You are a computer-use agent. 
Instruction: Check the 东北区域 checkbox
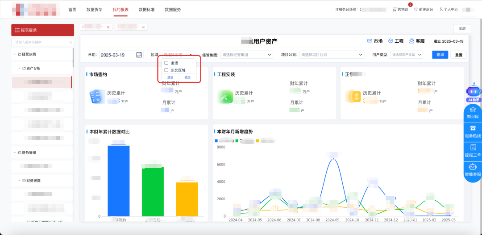(x=166, y=70)
